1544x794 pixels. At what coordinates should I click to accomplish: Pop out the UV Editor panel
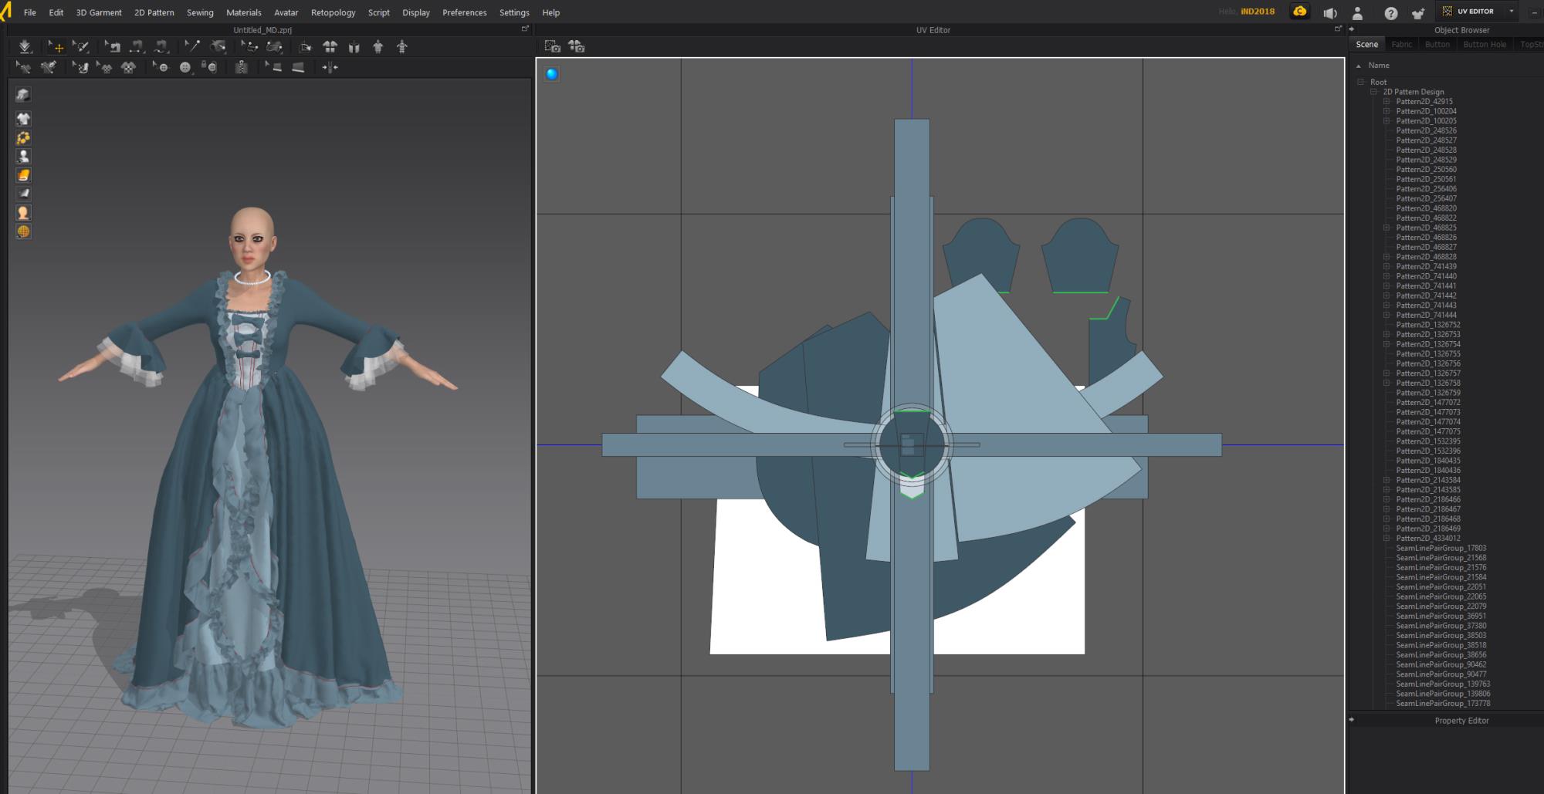[x=1338, y=29]
